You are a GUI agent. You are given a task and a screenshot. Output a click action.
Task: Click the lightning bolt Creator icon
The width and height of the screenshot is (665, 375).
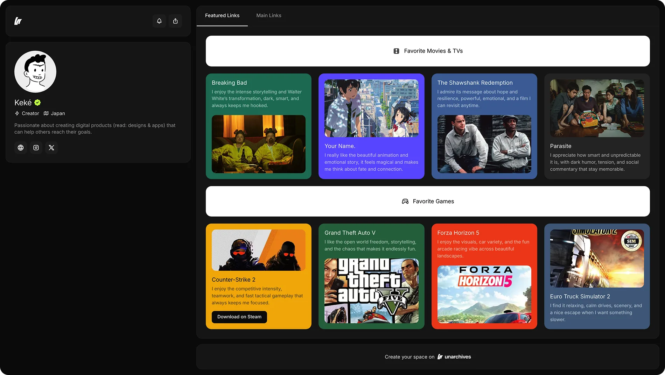click(x=17, y=113)
